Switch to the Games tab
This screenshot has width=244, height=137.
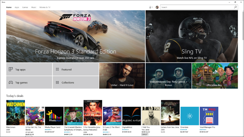25,7
